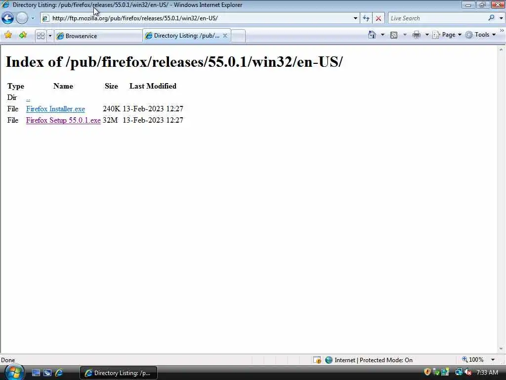Open the Firefox Setup 55.0.1.exe link
This screenshot has width=506, height=380.
[x=63, y=120]
